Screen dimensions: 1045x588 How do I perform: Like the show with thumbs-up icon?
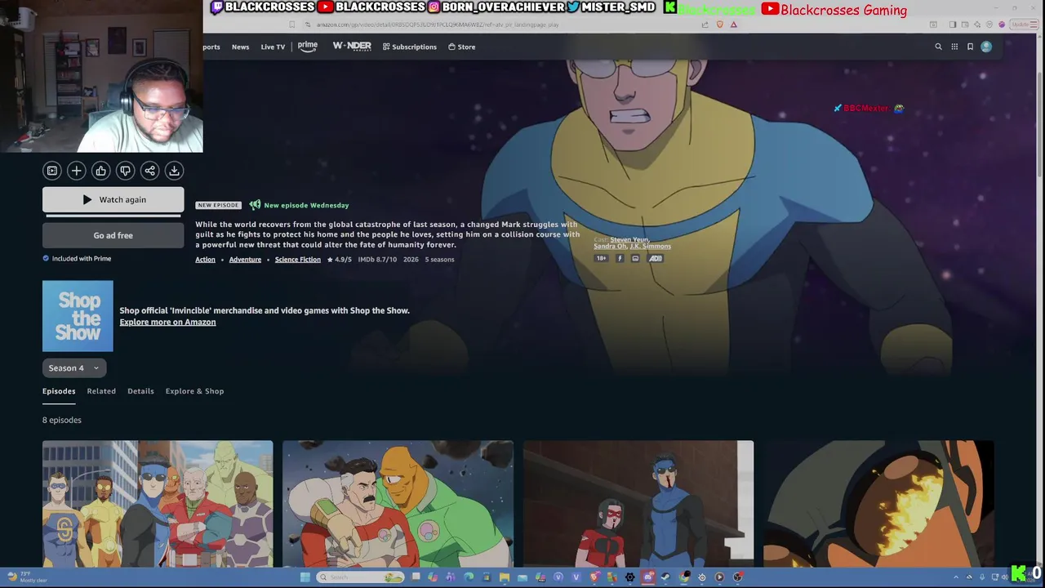[x=100, y=171]
